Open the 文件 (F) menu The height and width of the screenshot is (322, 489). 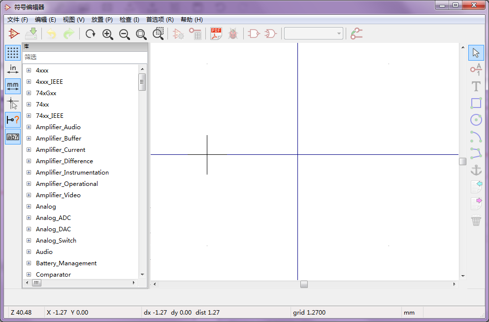[x=17, y=20]
